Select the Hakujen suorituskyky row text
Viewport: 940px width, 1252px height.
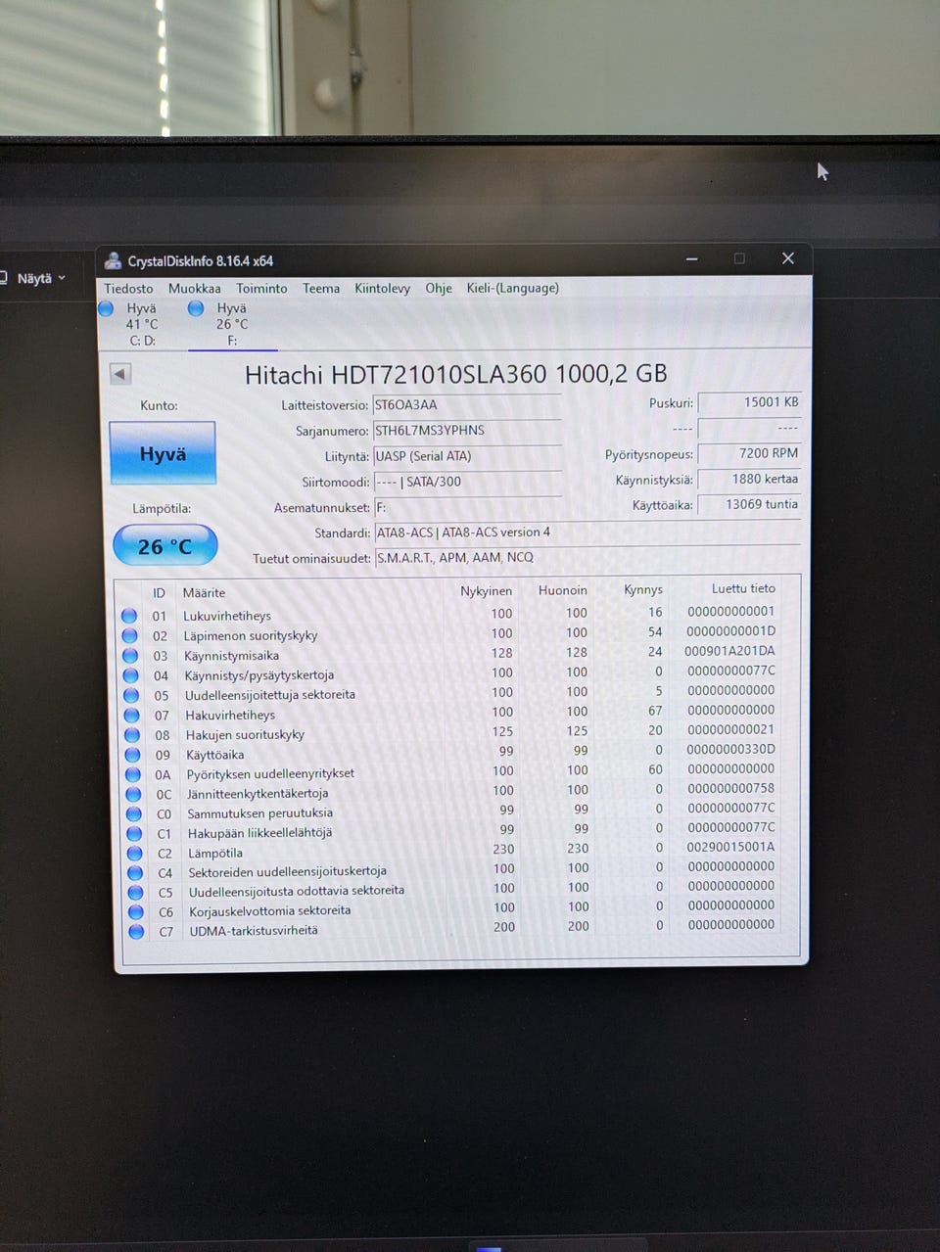[x=245, y=734]
